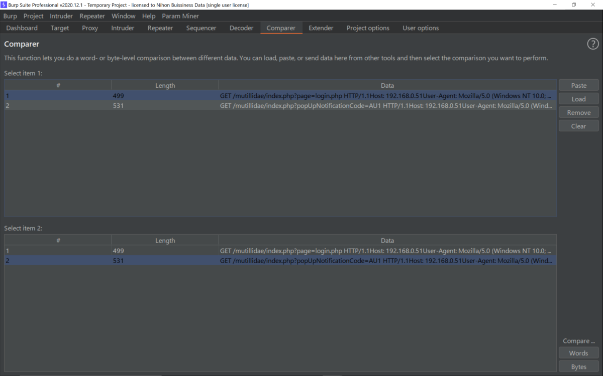The image size is (603, 376).
Task: Switch to the Repeater tab
Action: coord(160,28)
